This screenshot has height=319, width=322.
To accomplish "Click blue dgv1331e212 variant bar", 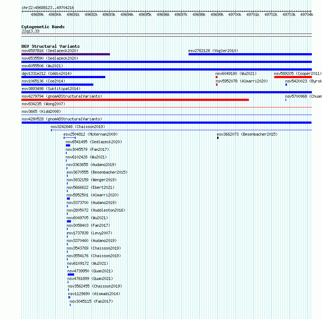I will tap(63, 77).
